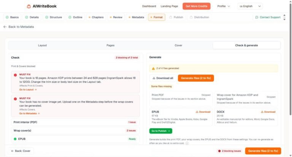
Task: Click info icon after generate description
Action: 187,143
